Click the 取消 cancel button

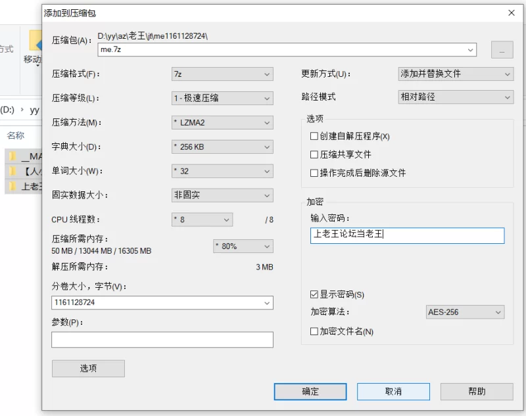click(393, 392)
